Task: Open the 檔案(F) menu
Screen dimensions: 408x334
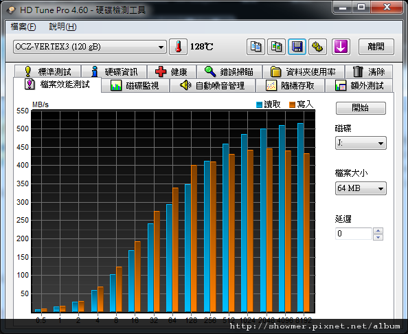Action: [23, 27]
